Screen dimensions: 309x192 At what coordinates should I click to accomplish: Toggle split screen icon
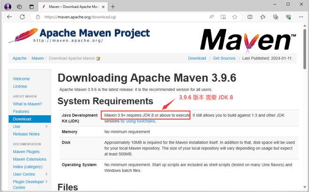click(250, 17)
